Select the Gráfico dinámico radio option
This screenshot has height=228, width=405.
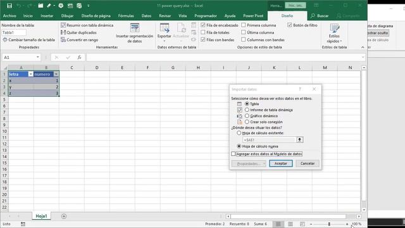[x=247, y=116]
